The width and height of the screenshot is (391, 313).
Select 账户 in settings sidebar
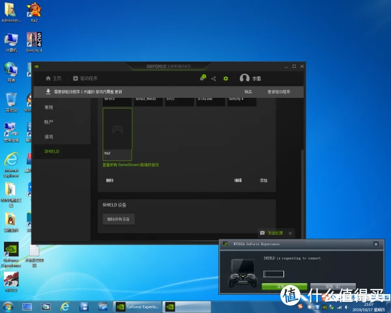[49, 122]
